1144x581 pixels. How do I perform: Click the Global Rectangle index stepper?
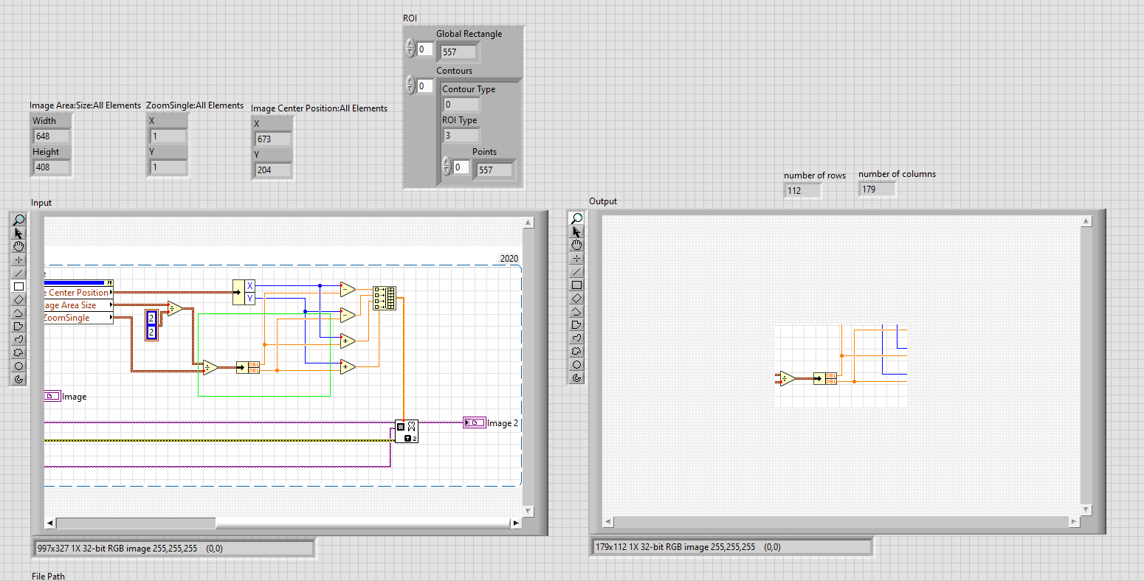click(410, 49)
